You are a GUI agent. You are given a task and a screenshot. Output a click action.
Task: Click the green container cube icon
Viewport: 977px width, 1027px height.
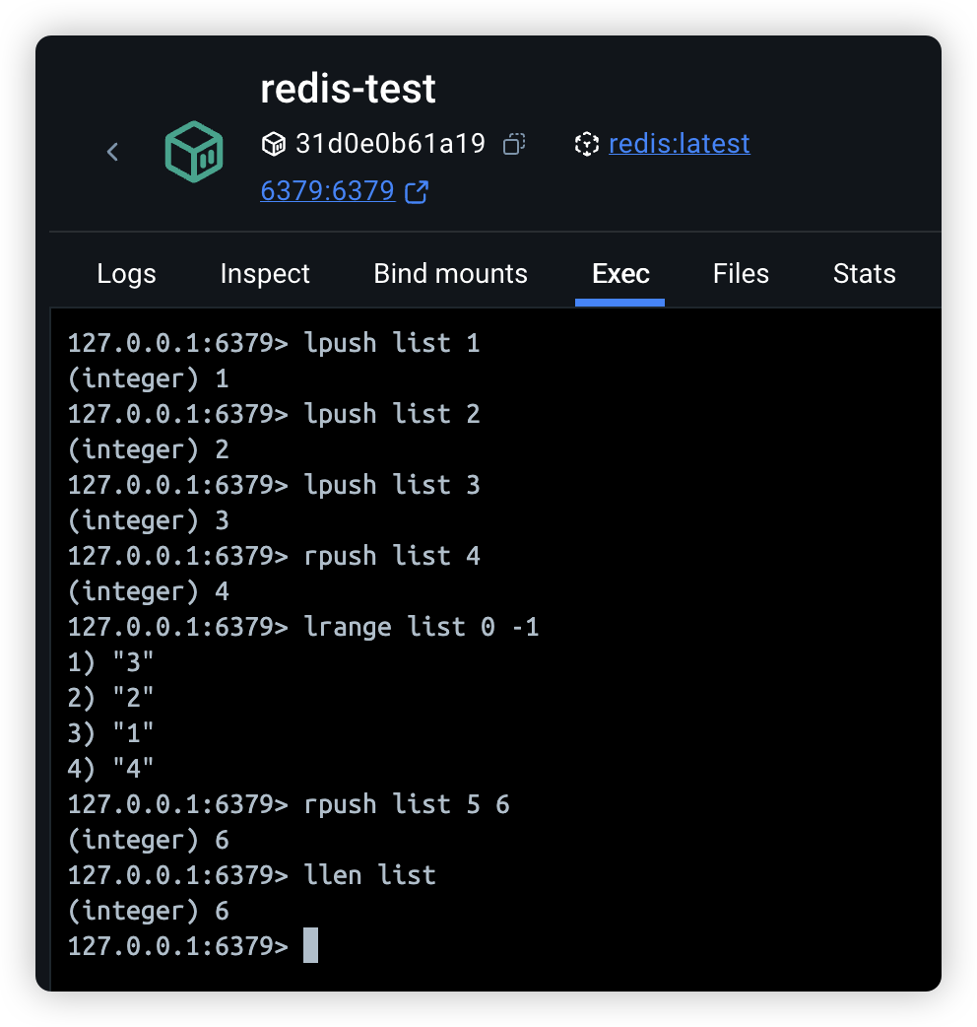click(193, 152)
